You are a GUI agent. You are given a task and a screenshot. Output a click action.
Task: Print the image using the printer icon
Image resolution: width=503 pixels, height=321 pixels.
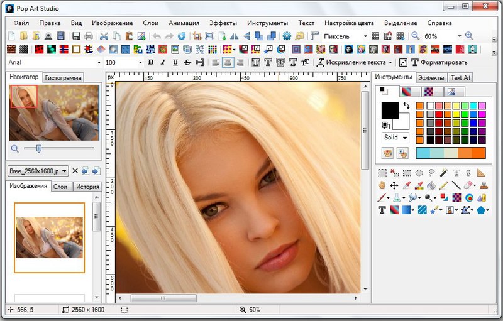pos(89,36)
